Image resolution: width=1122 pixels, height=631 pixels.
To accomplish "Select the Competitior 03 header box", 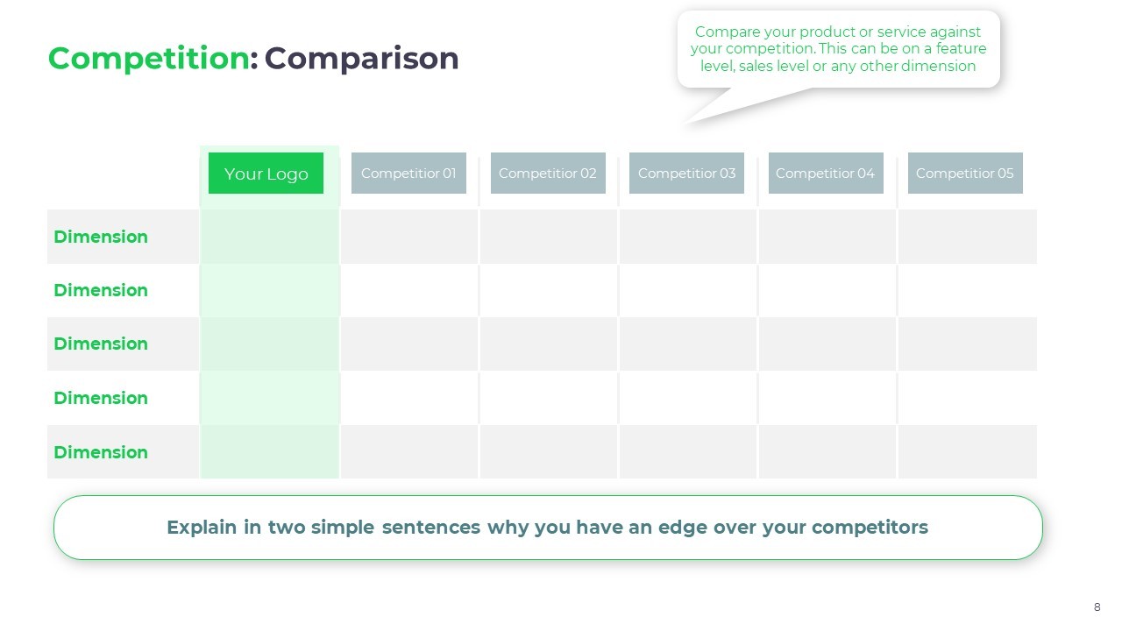I will [686, 174].
